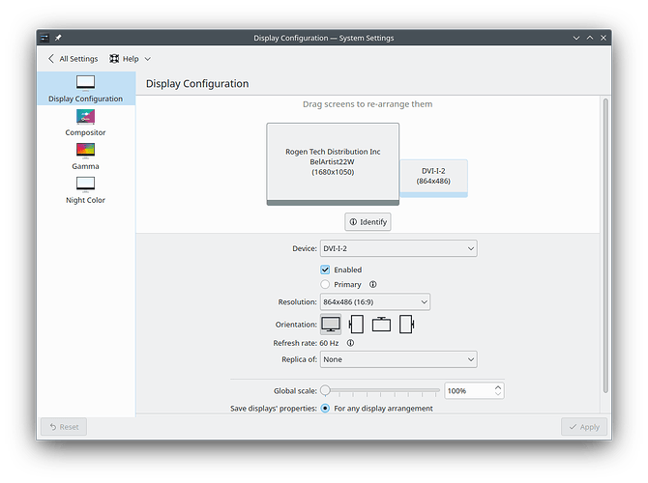
Task: Select the Primary radio button
Action: click(326, 285)
